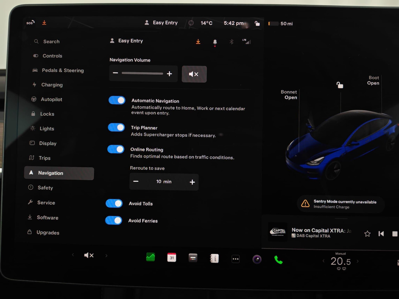The height and width of the screenshot is (299, 399).
Task: Toggle Automatic Navigation off
Action: tap(117, 100)
